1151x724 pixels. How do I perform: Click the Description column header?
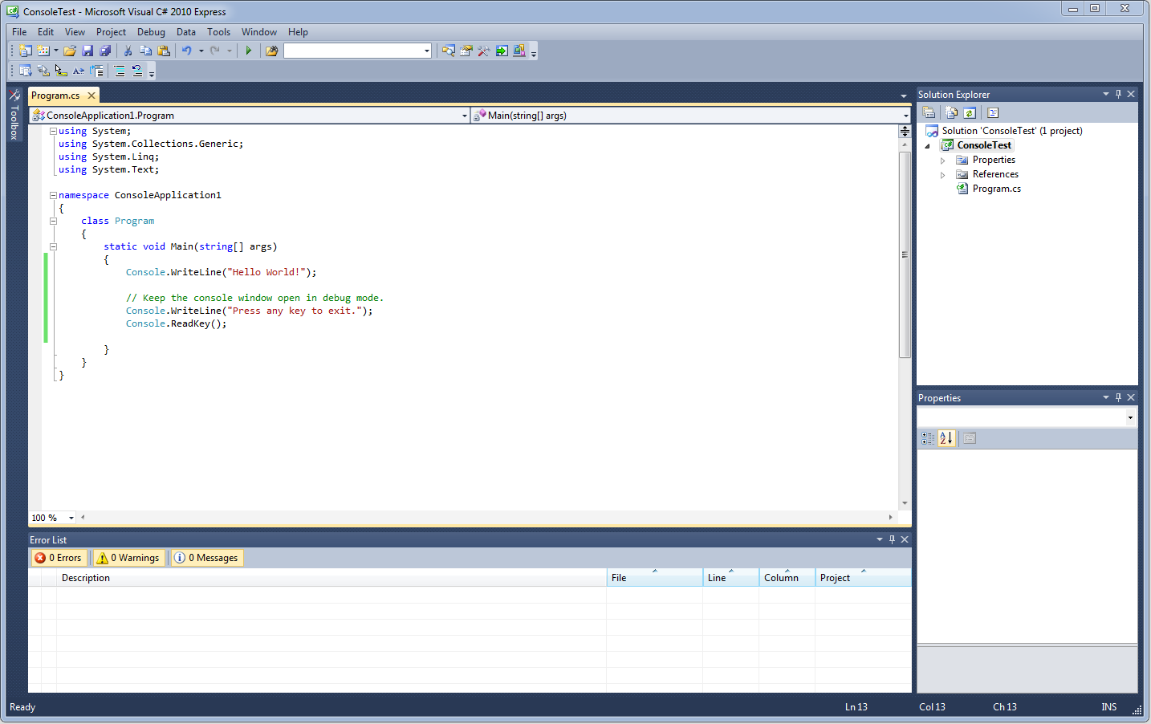[x=86, y=578]
